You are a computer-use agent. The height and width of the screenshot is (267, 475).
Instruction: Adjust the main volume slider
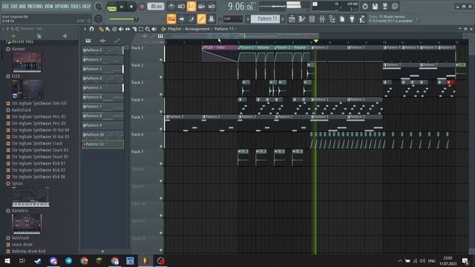124,19
